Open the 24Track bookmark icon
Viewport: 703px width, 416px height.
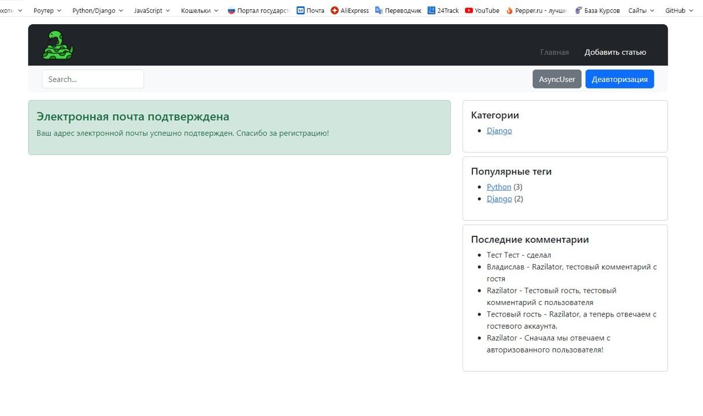(431, 10)
